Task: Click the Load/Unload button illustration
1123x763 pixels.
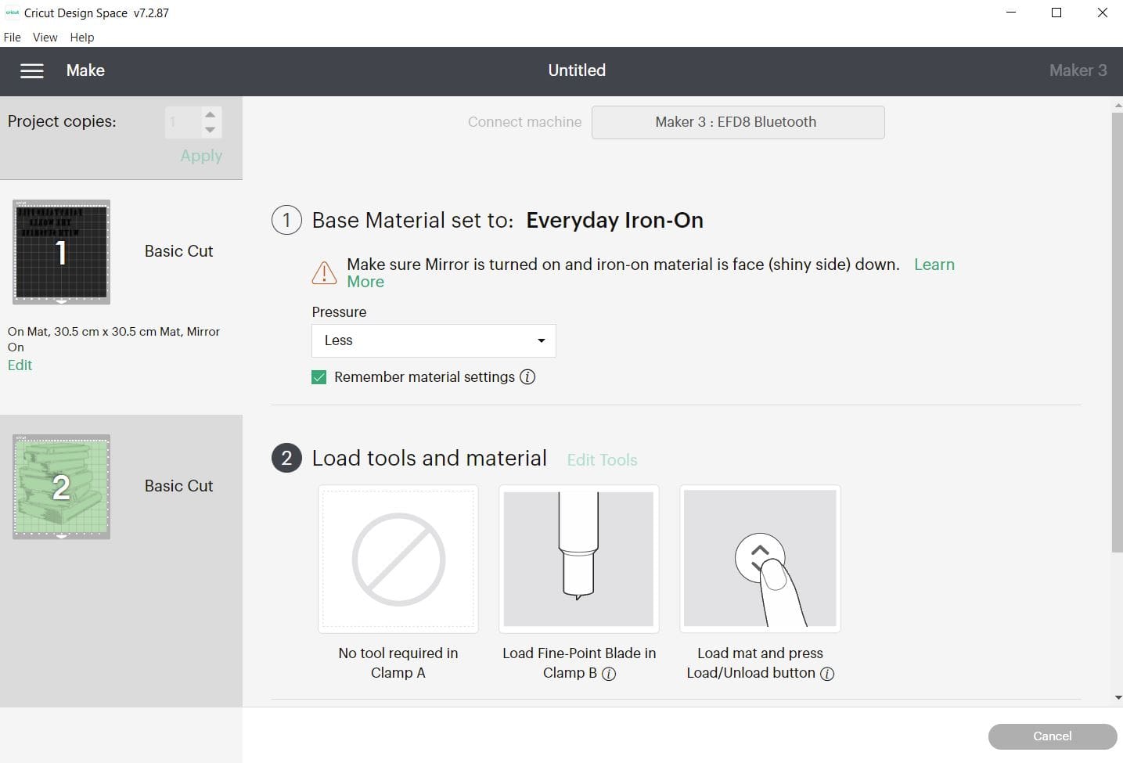Action: point(760,559)
